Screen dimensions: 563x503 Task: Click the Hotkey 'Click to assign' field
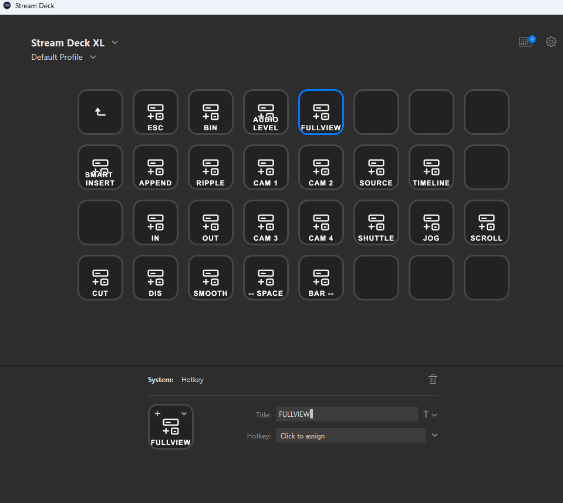[x=351, y=436]
